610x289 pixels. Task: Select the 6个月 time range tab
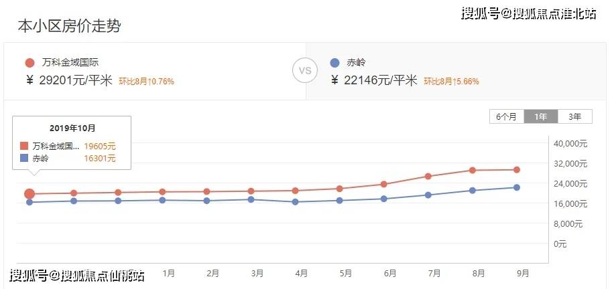click(x=506, y=116)
